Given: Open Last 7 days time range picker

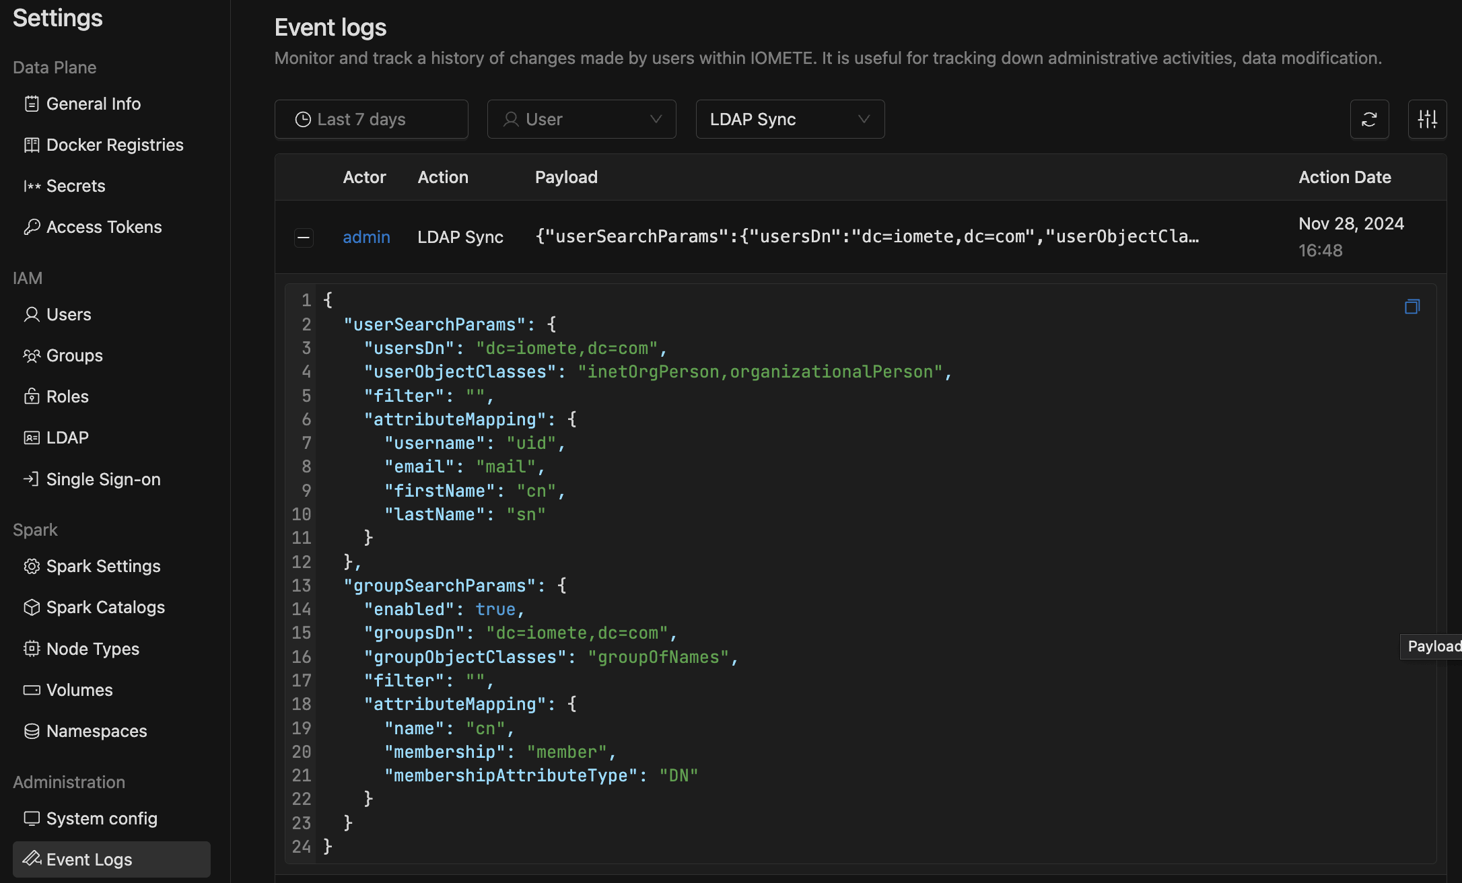Looking at the screenshot, I should (371, 119).
